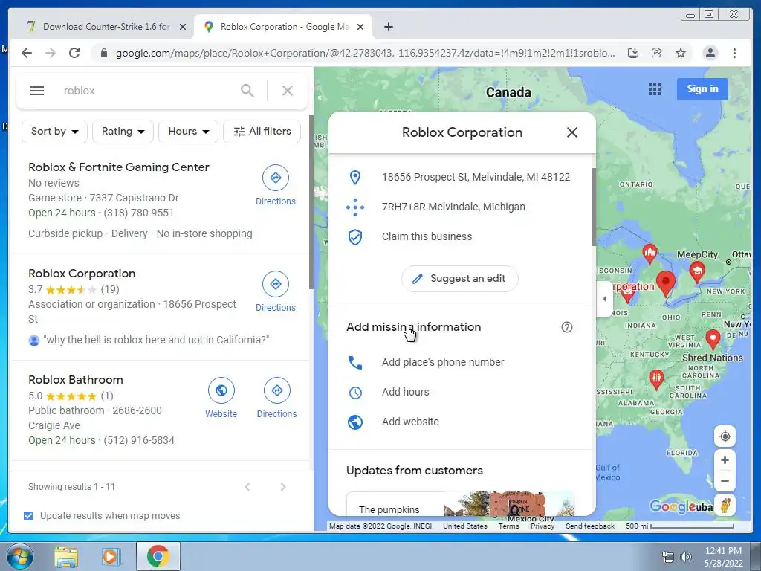The height and width of the screenshot is (571, 761).
Task: Go back in browser history
Action: pos(27,53)
